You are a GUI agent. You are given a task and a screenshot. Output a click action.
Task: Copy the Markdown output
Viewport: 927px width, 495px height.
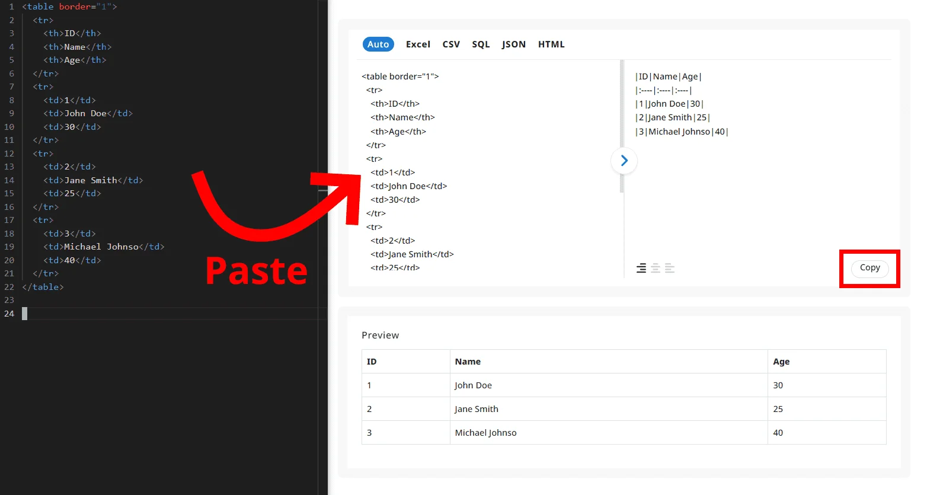tap(870, 268)
